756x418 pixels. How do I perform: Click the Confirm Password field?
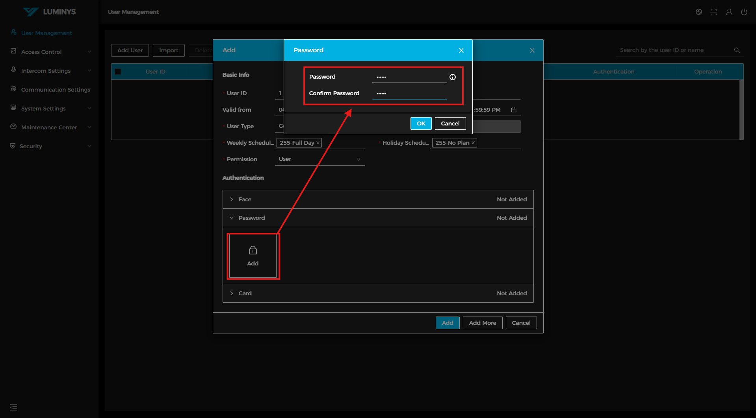point(409,94)
